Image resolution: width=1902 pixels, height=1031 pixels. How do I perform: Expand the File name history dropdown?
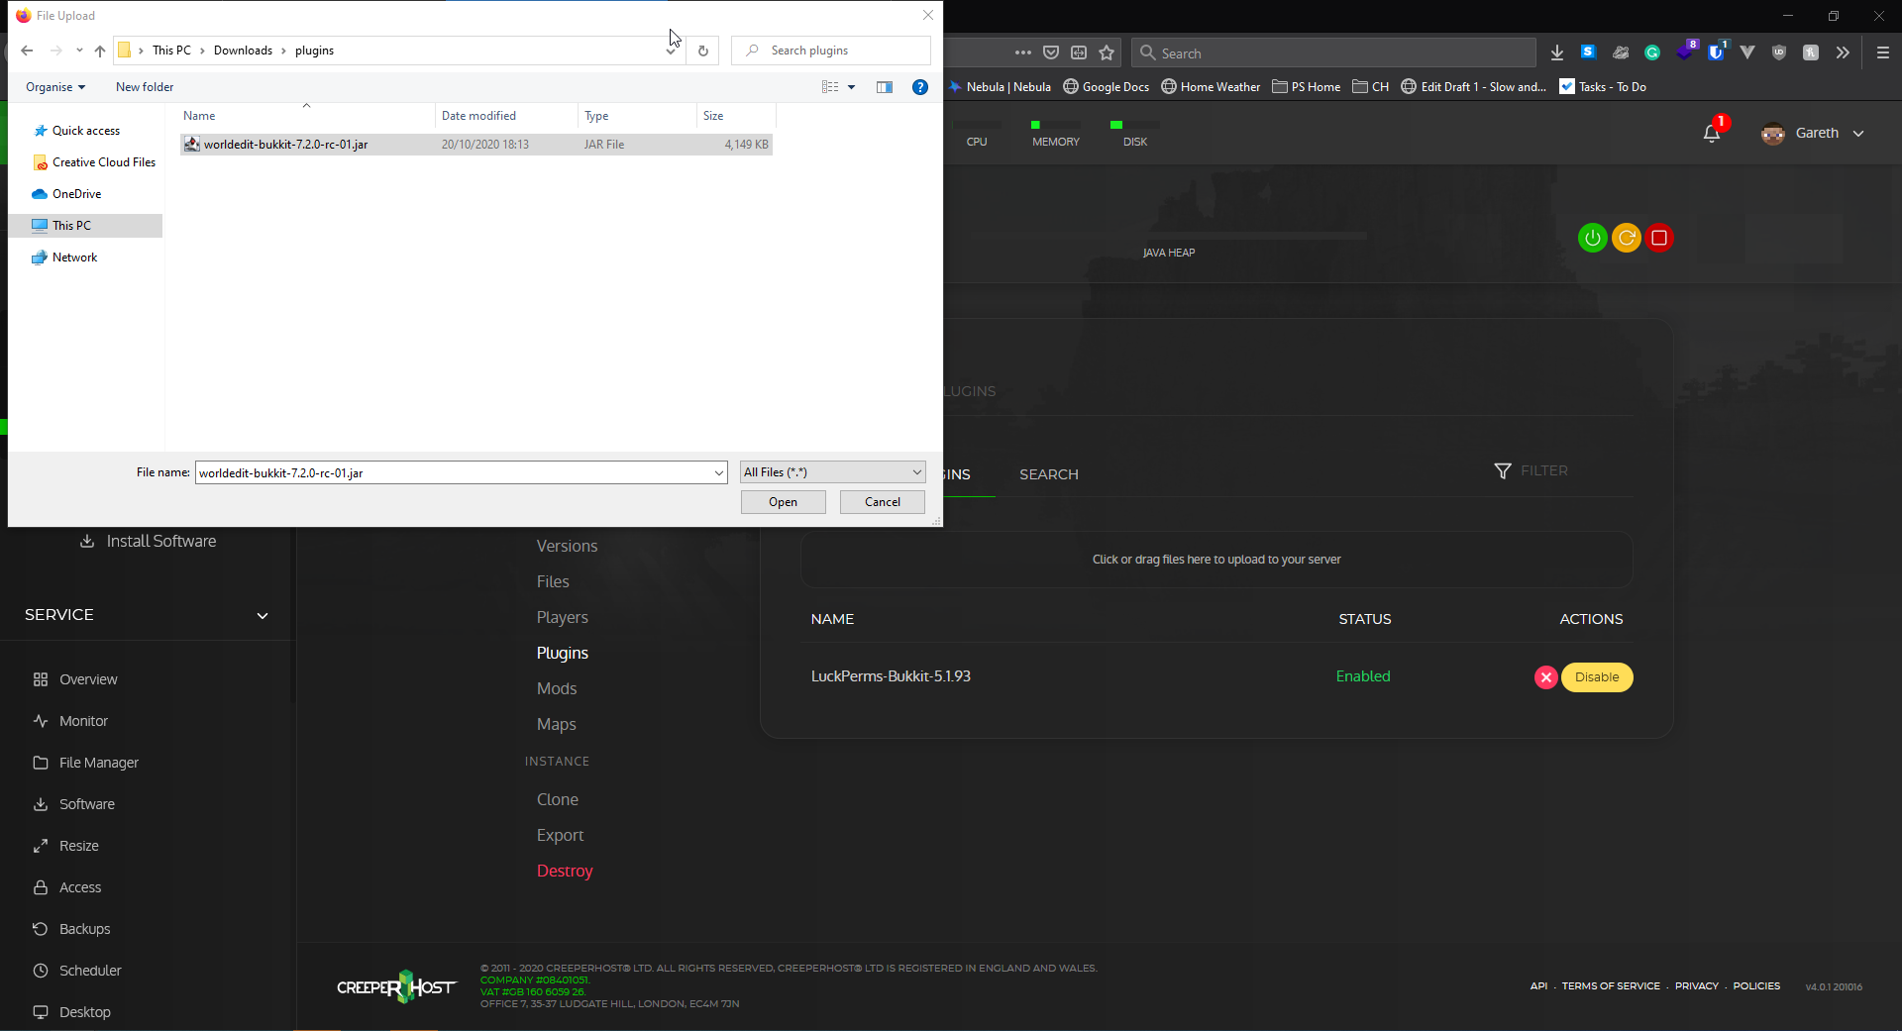coord(719,473)
